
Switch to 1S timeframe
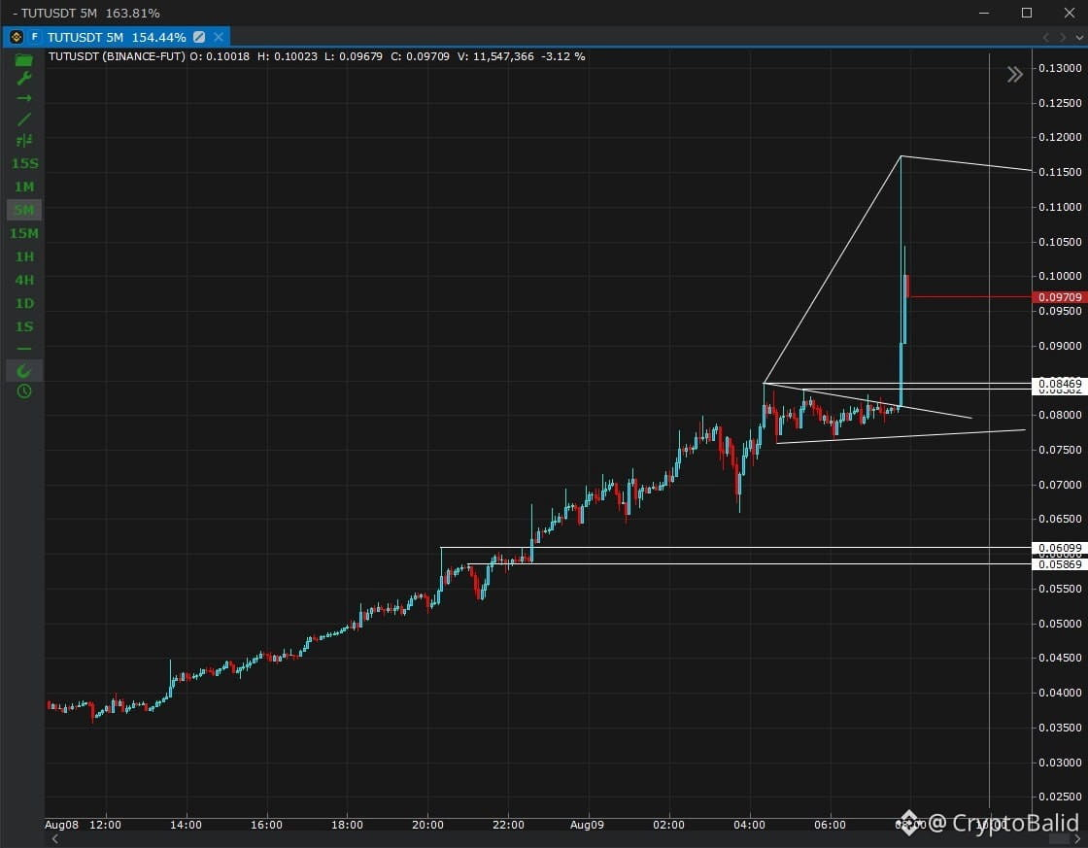click(24, 326)
